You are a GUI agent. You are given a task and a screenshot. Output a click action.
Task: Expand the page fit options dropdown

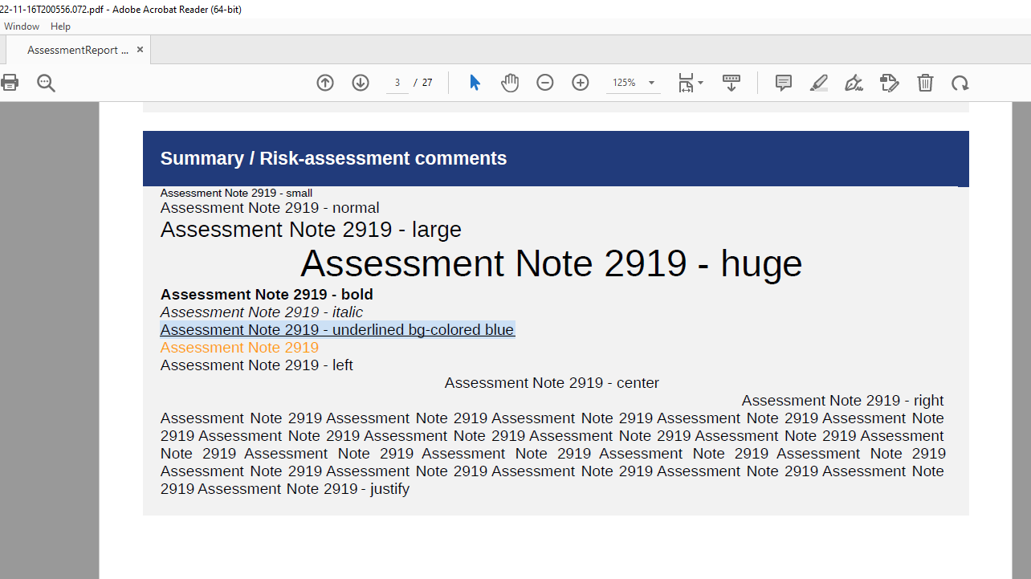pyautogui.click(x=691, y=83)
